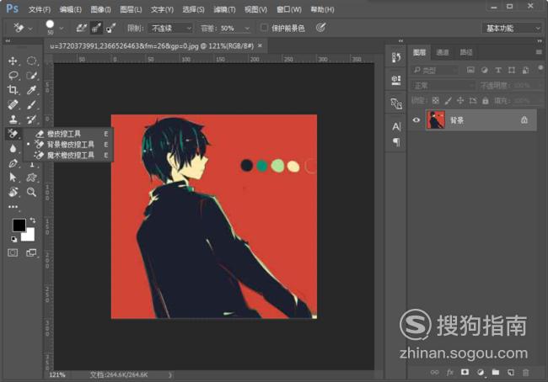Select the Crop tool
Image resolution: width=548 pixels, height=382 pixels.
13,90
